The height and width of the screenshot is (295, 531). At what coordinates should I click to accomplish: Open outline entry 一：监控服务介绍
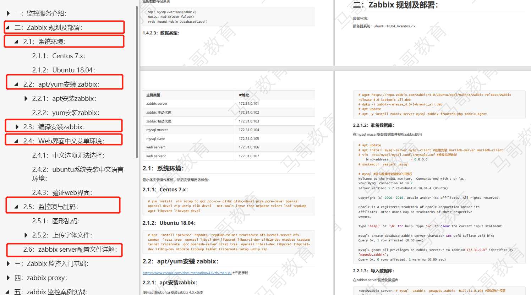pyautogui.click(x=40, y=13)
